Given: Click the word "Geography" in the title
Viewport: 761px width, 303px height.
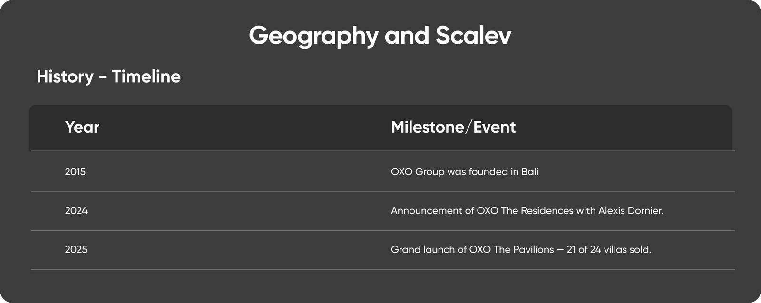Looking at the screenshot, I should tap(313, 36).
